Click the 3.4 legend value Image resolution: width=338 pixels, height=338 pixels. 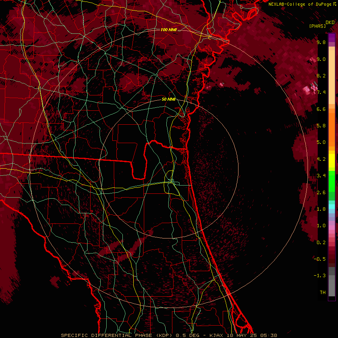click(x=321, y=176)
